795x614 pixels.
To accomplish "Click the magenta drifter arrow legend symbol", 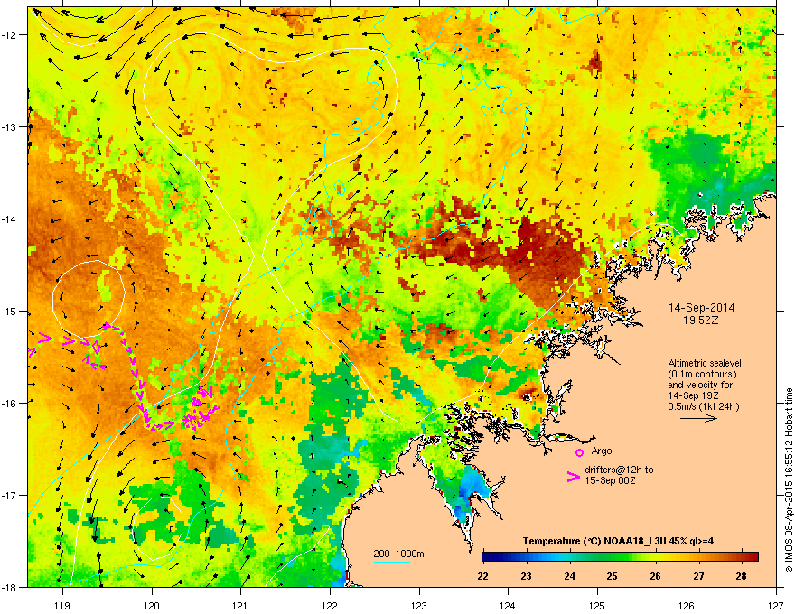I will pos(573,476).
